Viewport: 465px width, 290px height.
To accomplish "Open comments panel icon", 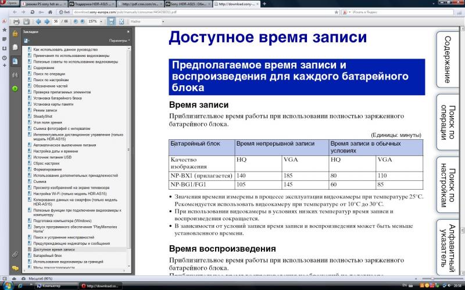I will click(x=15, y=268).
